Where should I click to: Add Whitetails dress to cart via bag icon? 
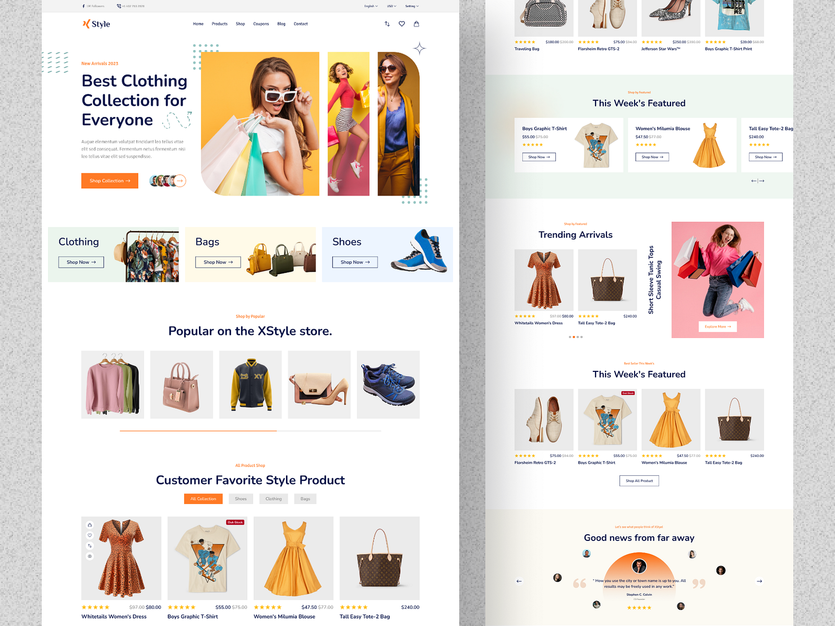pos(90,525)
